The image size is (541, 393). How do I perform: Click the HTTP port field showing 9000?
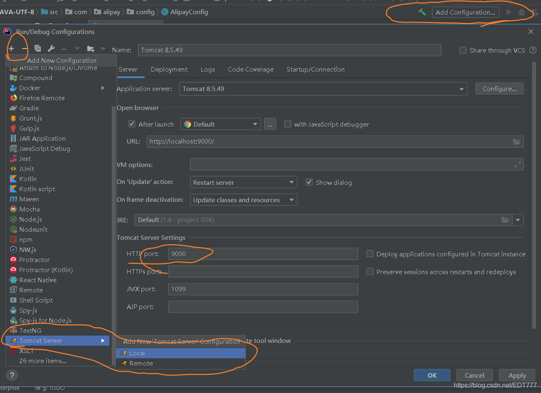[263, 254]
